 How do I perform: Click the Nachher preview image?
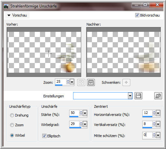(x=123, y=52)
